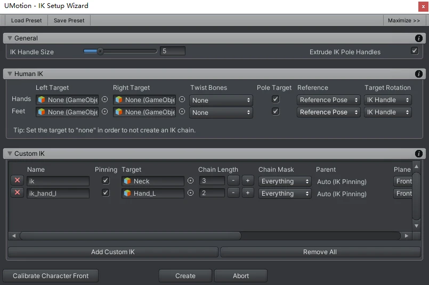Delete the 'ik_hand_l' custom IK row
The width and height of the screenshot is (429, 285).
click(x=17, y=192)
